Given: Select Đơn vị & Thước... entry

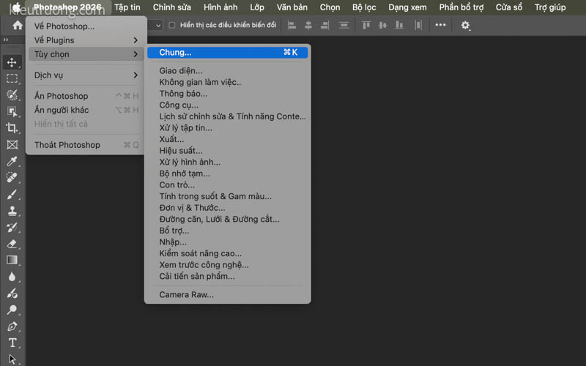Looking at the screenshot, I should point(228,208).
